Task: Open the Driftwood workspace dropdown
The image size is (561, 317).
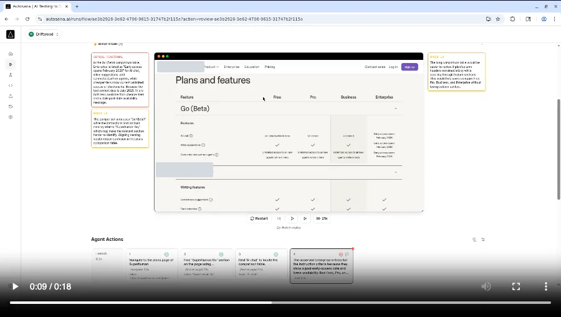Action: (44, 34)
